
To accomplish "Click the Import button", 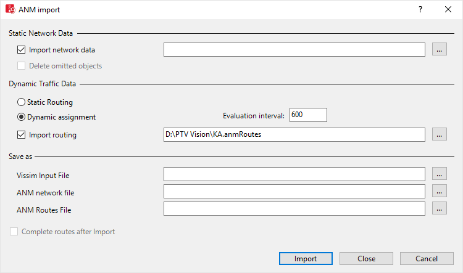I will coord(306,259).
